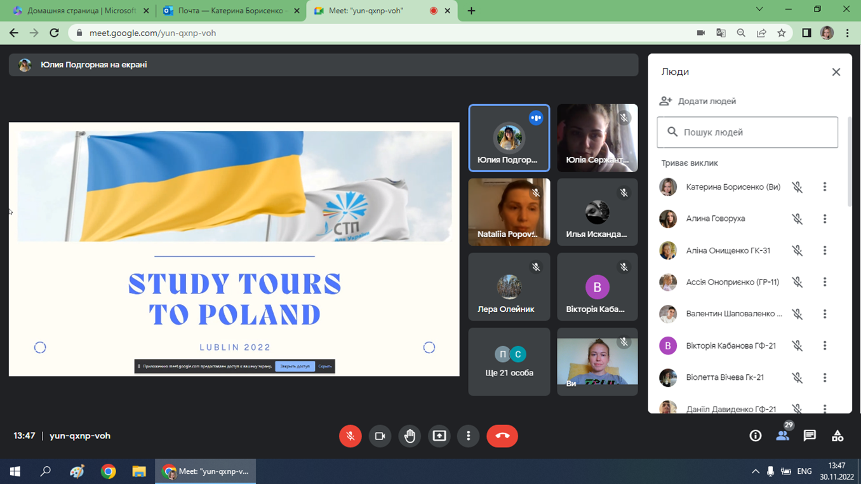Open the activities icon
Viewport: 861px width, 484px height.
(838, 436)
